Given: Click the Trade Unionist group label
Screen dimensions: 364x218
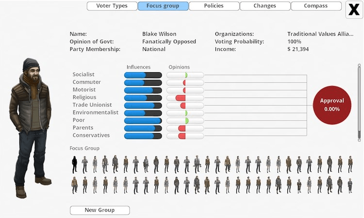Looking at the screenshot, I should pyautogui.click(x=92, y=105).
